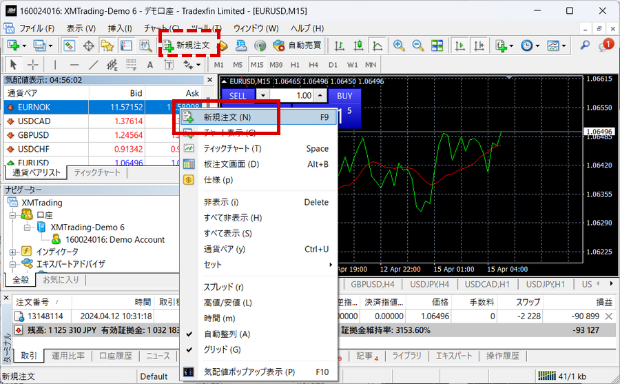This screenshot has width=620, height=384.
Task: Expand the インディケータ tree node
Action: click(12, 252)
